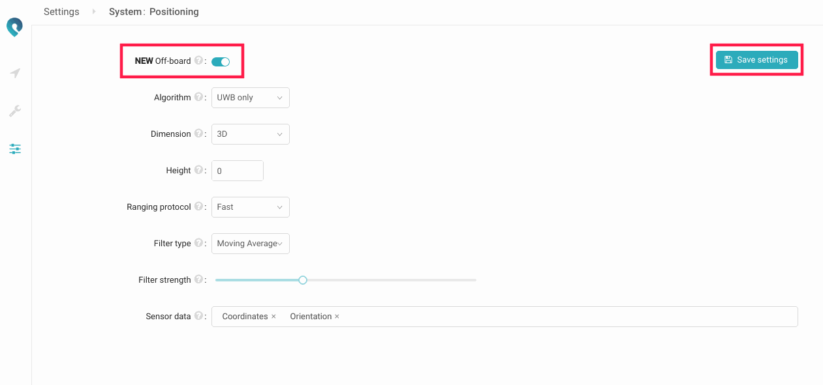Go to Settings in the breadcrumb
823x385 pixels.
61,12
